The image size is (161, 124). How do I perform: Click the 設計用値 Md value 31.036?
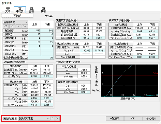pyautogui.click(x=99, y=28)
